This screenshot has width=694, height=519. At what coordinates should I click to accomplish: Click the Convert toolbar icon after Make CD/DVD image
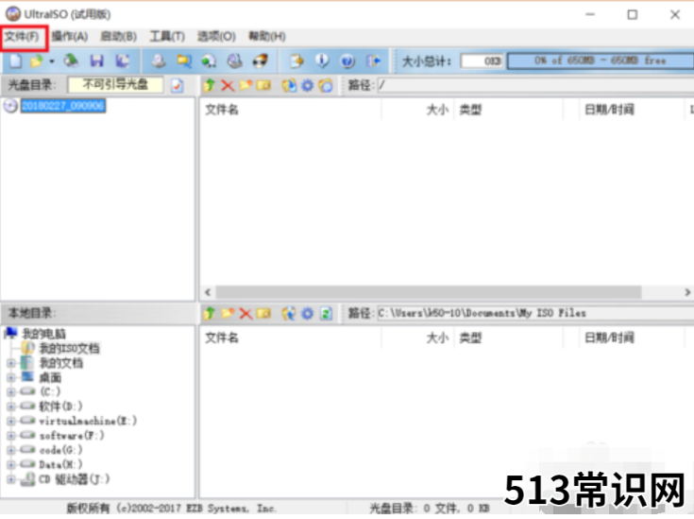point(184,61)
